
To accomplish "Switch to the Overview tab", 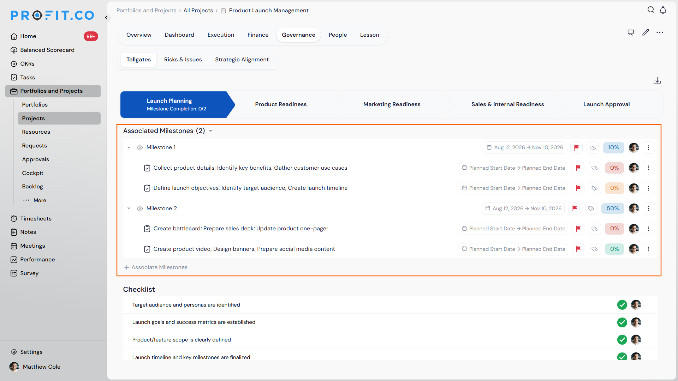I will pyautogui.click(x=139, y=35).
